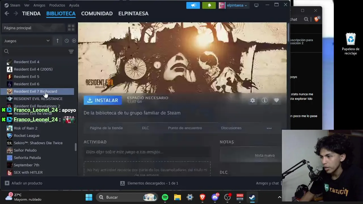Open the DLC link
This screenshot has height=204, width=363.
(145, 128)
